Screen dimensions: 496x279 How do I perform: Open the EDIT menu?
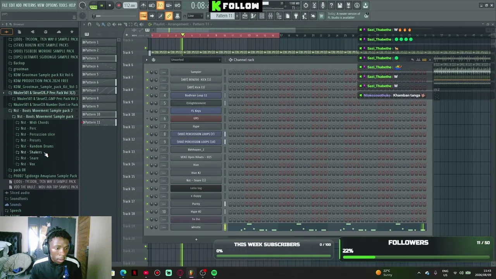(x=12, y=5)
